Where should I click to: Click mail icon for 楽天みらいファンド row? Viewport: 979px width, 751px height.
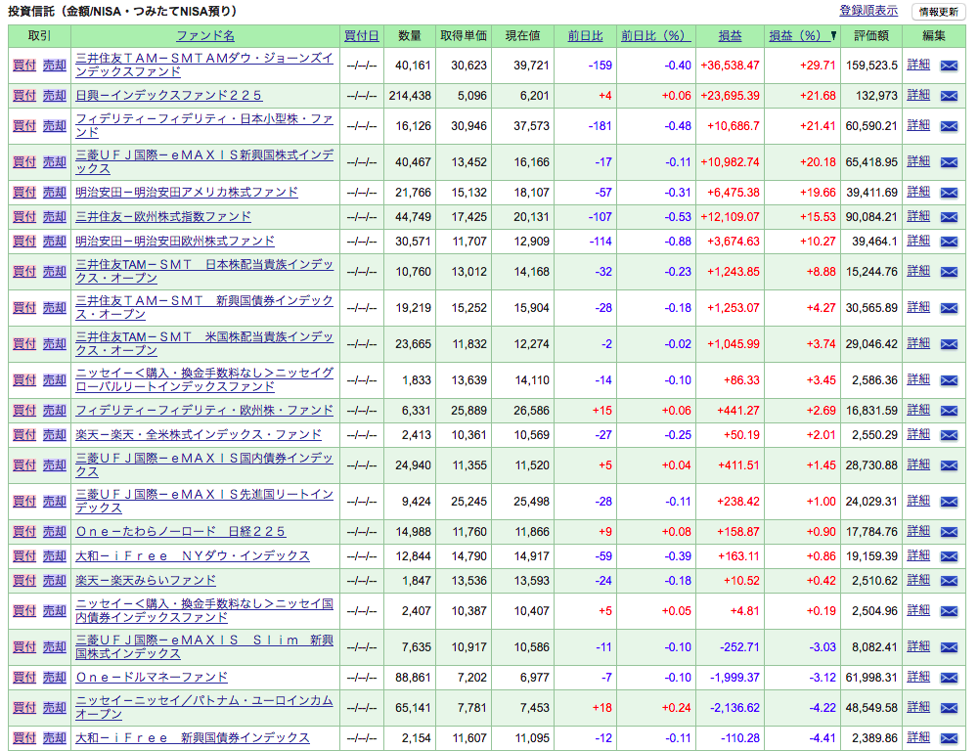[x=949, y=581]
